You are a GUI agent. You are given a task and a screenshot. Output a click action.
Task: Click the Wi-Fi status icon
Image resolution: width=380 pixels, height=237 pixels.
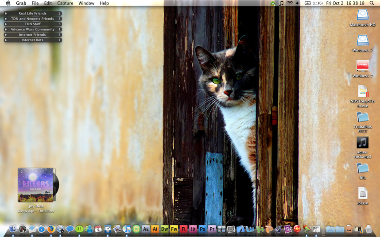click(x=289, y=3)
